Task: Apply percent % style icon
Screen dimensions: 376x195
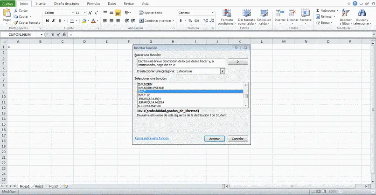Action: pos(190,21)
